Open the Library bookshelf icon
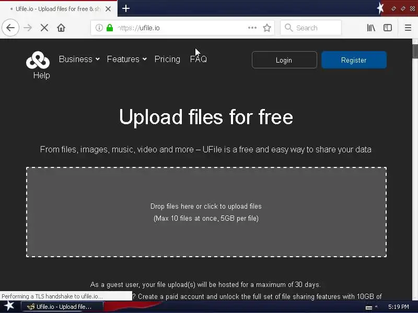 [371, 28]
